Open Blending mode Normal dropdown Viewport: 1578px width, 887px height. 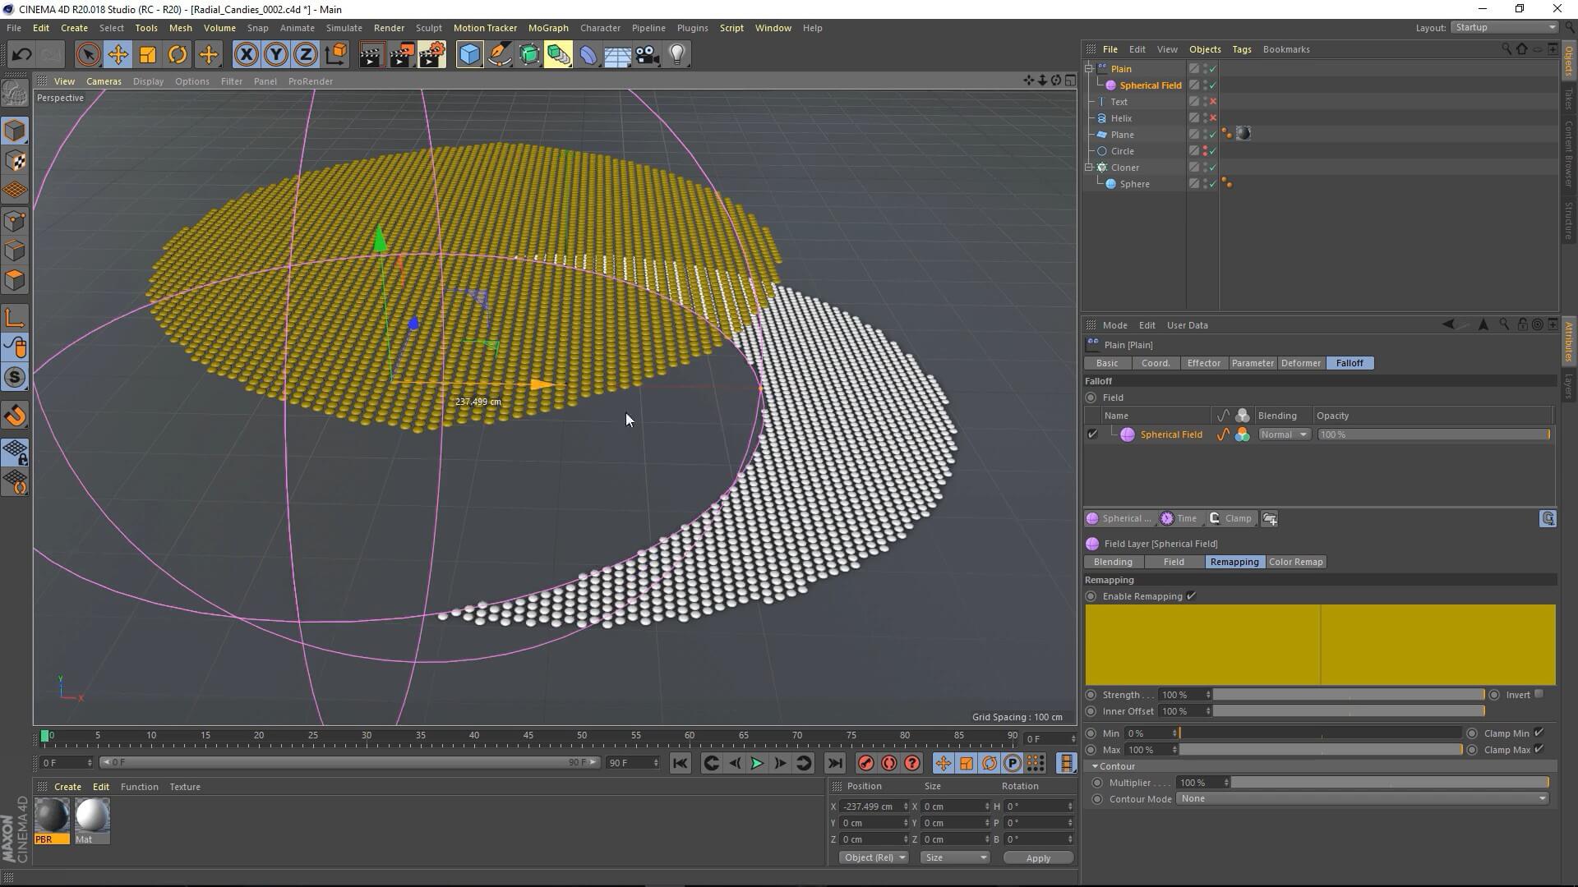1284,434
